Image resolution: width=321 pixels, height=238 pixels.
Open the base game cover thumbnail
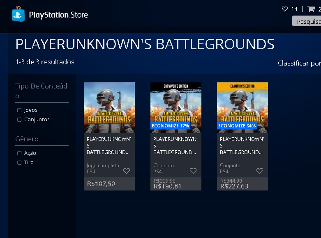point(109,108)
